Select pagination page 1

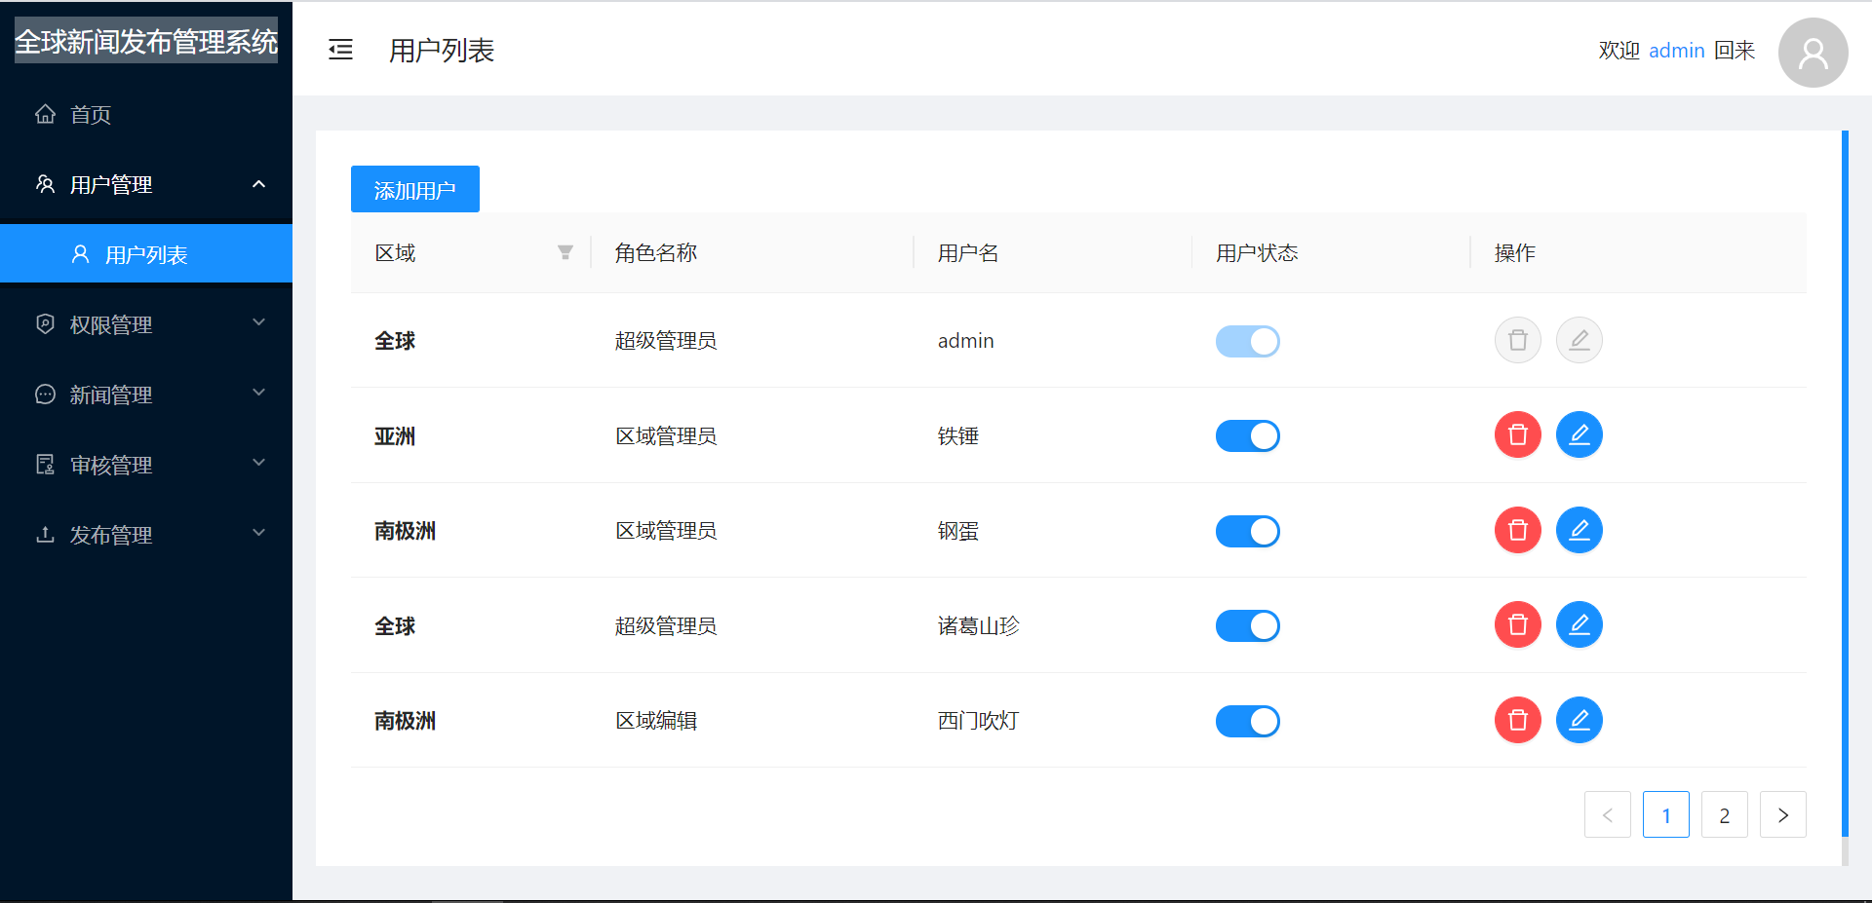pos(1665,814)
